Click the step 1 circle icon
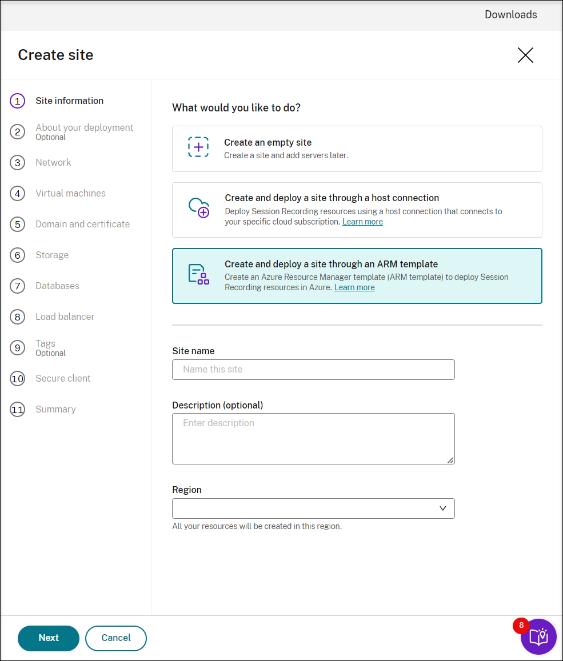 pos(18,101)
